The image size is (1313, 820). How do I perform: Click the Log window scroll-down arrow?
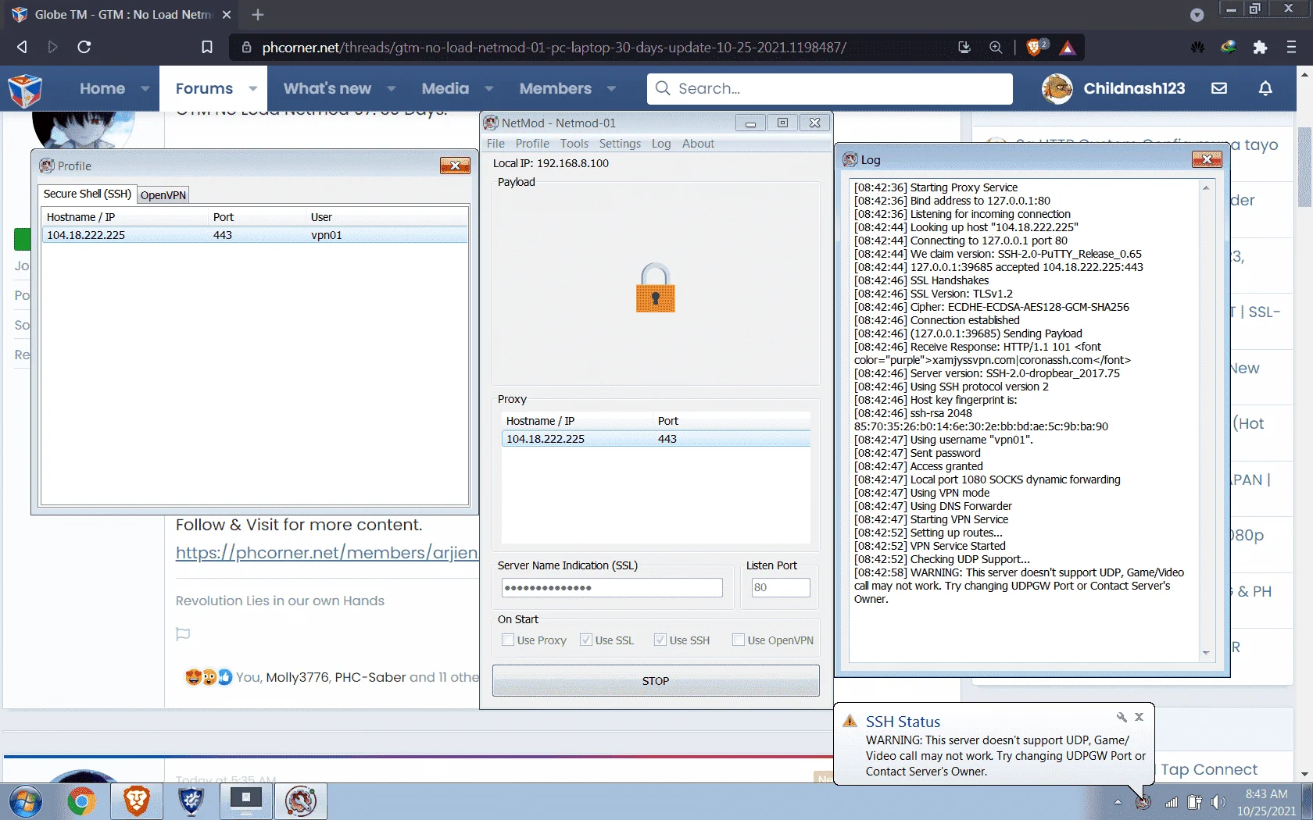(1206, 653)
